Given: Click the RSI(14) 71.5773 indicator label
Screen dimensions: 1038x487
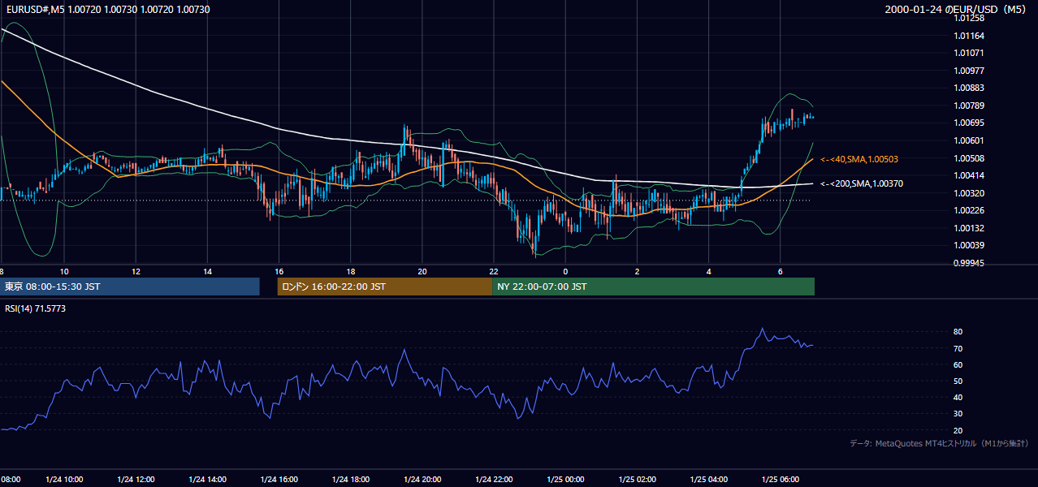Looking at the screenshot, I should (35, 308).
